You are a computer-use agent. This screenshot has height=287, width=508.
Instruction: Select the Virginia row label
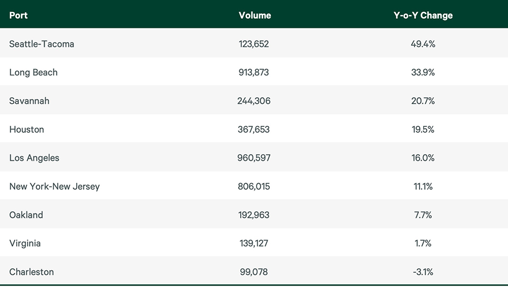25,243
